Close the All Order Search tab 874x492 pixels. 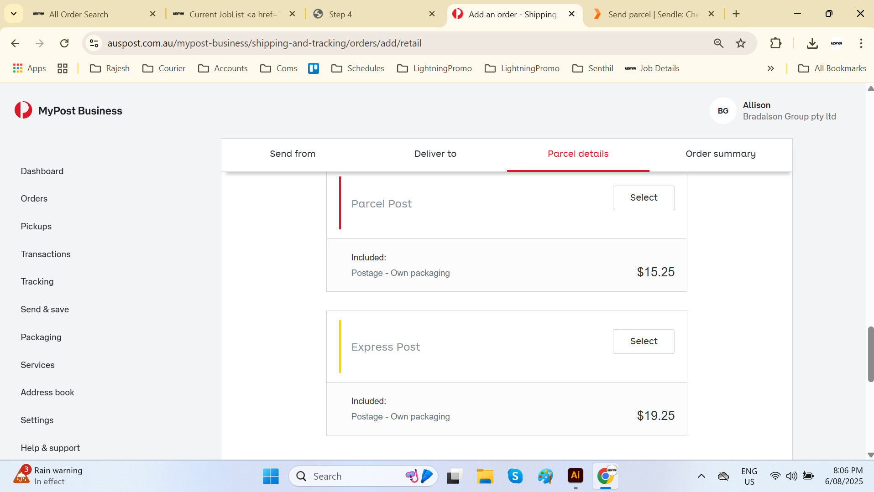[x=153, y=14]
